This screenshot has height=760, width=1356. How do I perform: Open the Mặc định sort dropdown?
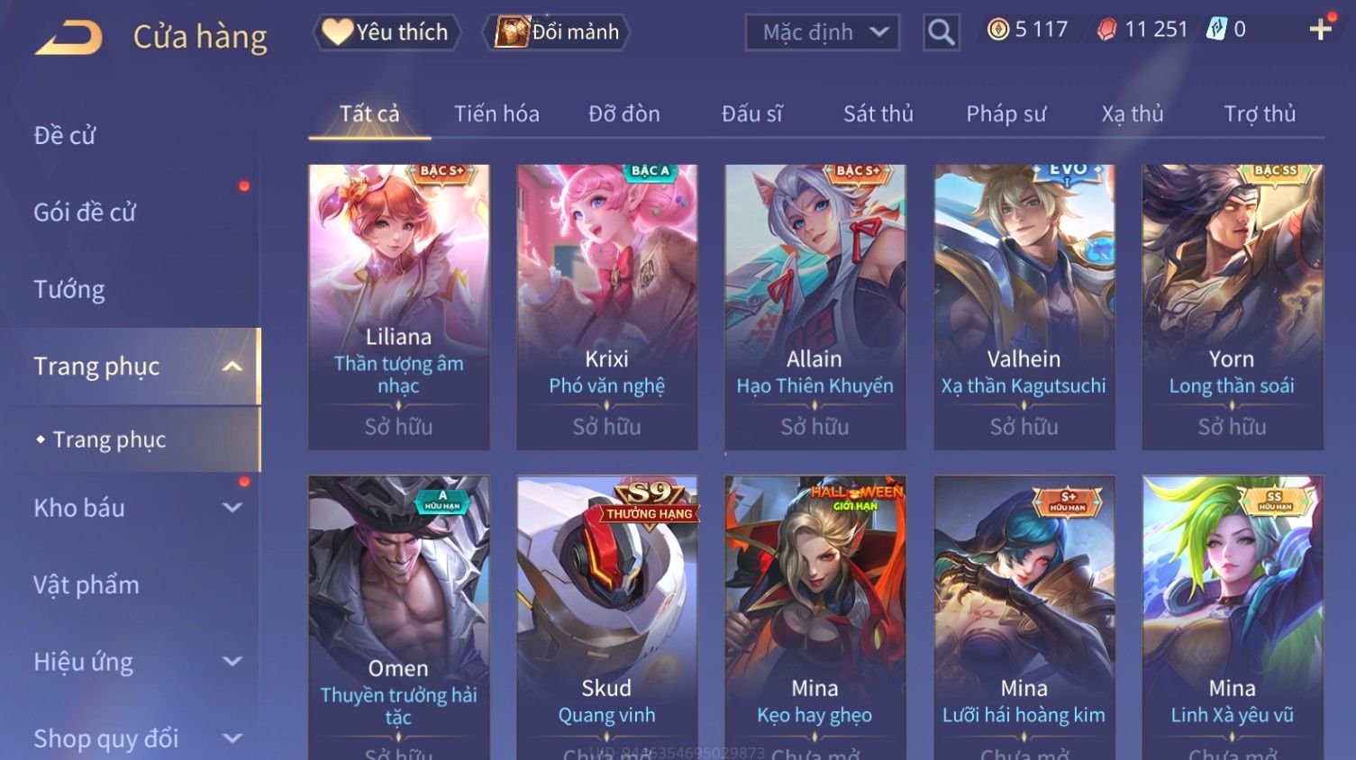pyautogui.click(x=823, y=32)
